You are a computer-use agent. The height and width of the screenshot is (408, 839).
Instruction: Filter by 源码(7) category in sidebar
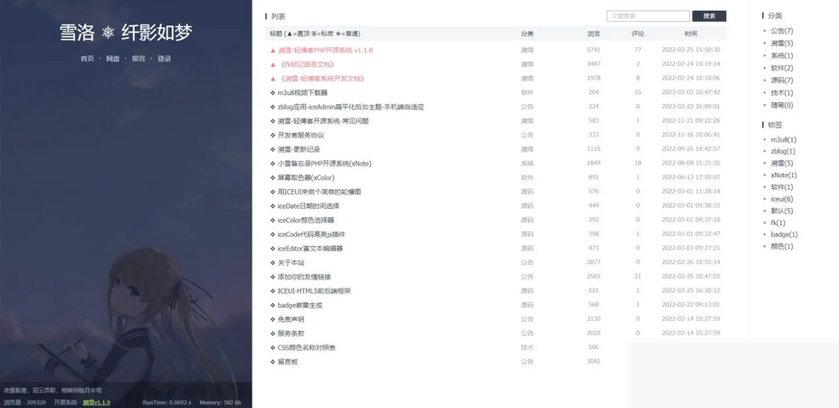coord(781,81)
